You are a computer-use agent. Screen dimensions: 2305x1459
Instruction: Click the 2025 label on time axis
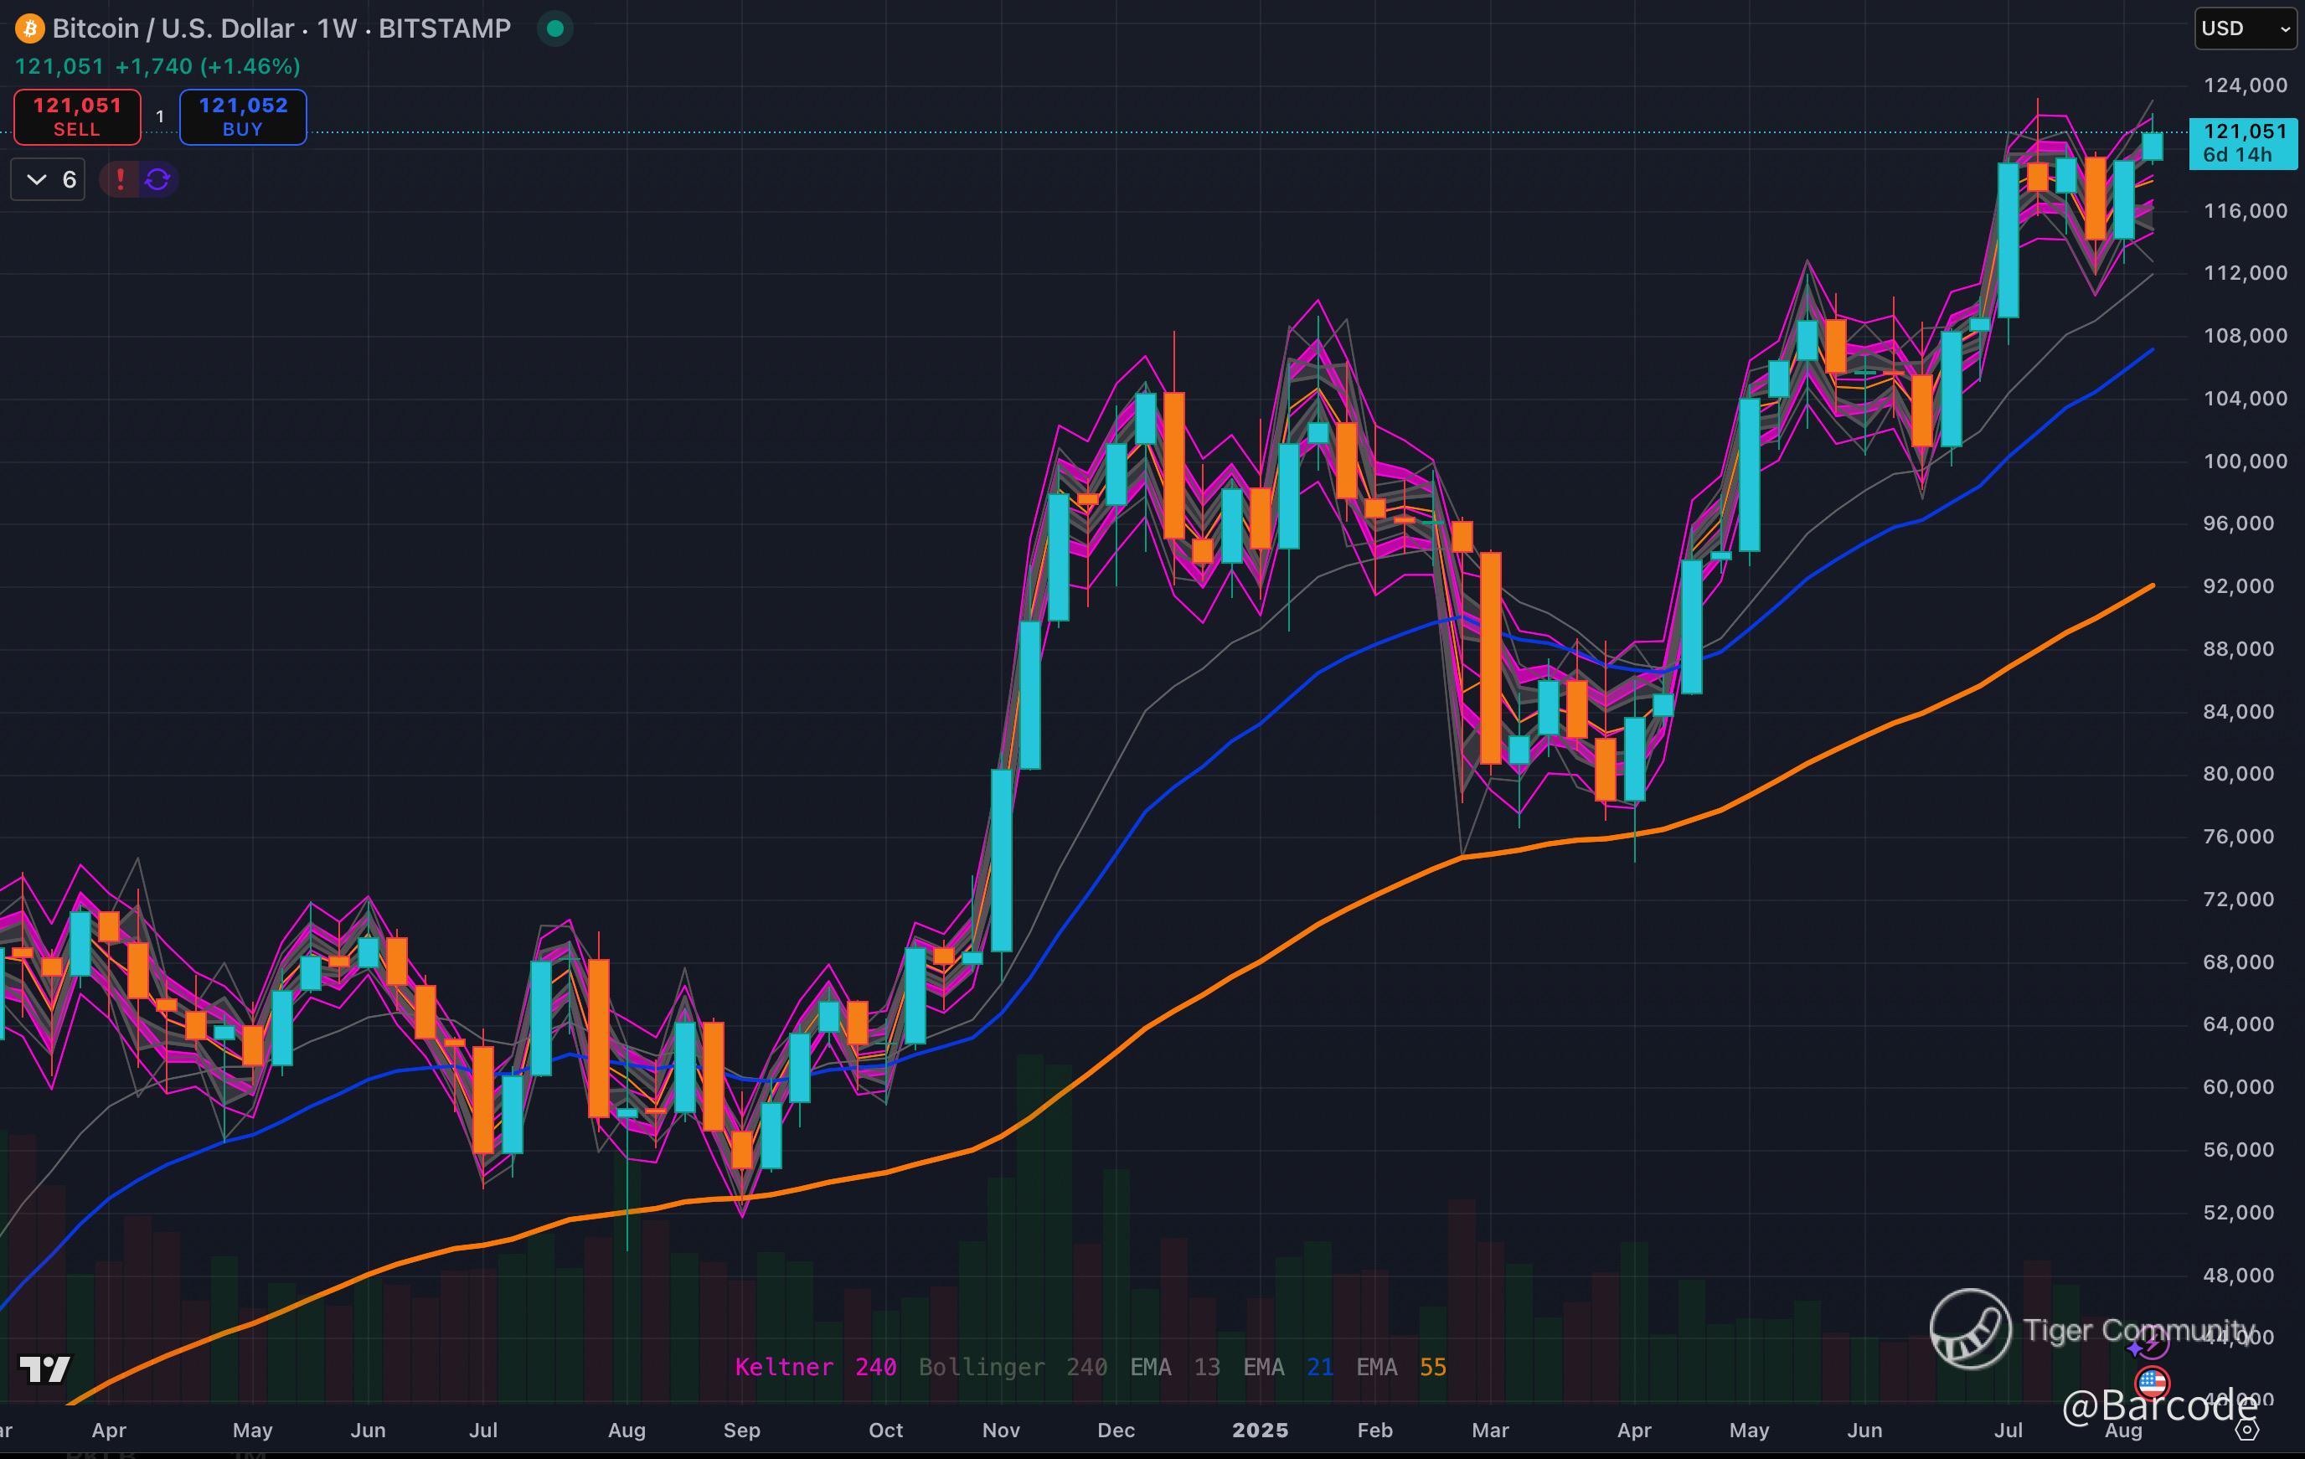[x=1260, y=1431]
